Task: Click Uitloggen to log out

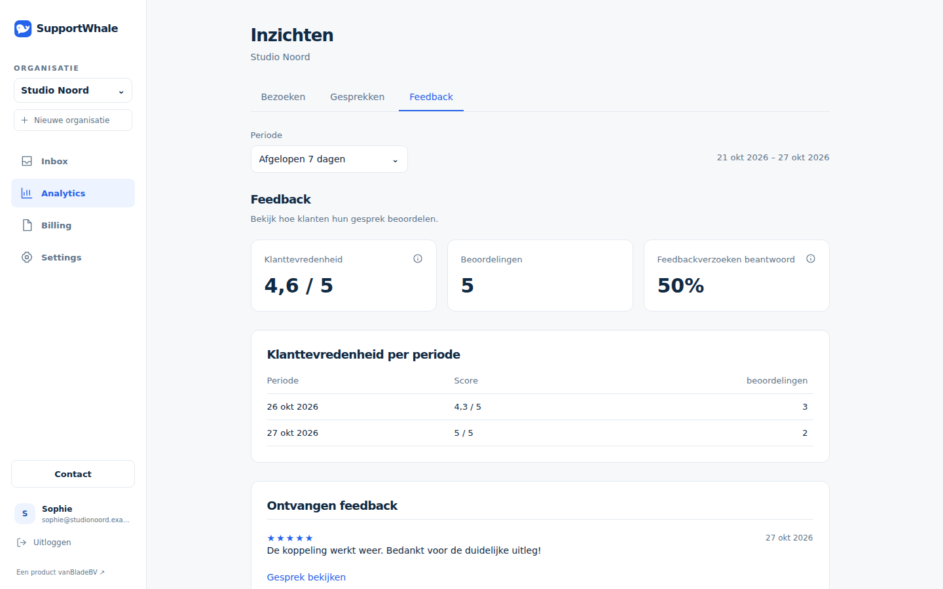Action: pyautogui.click(x=45, y=543)
